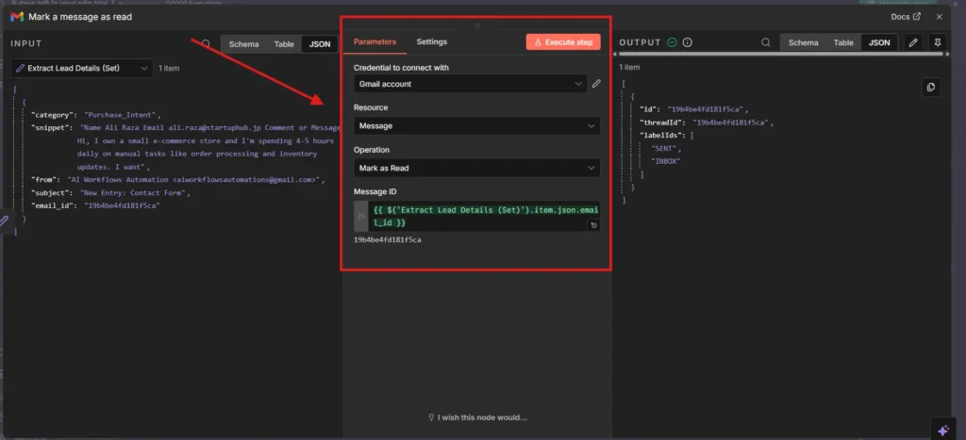This screenshot has height=440, width=966.
Task: Open the Extract Lead Details (Set) dropdown
Action: tap(82, 68)
